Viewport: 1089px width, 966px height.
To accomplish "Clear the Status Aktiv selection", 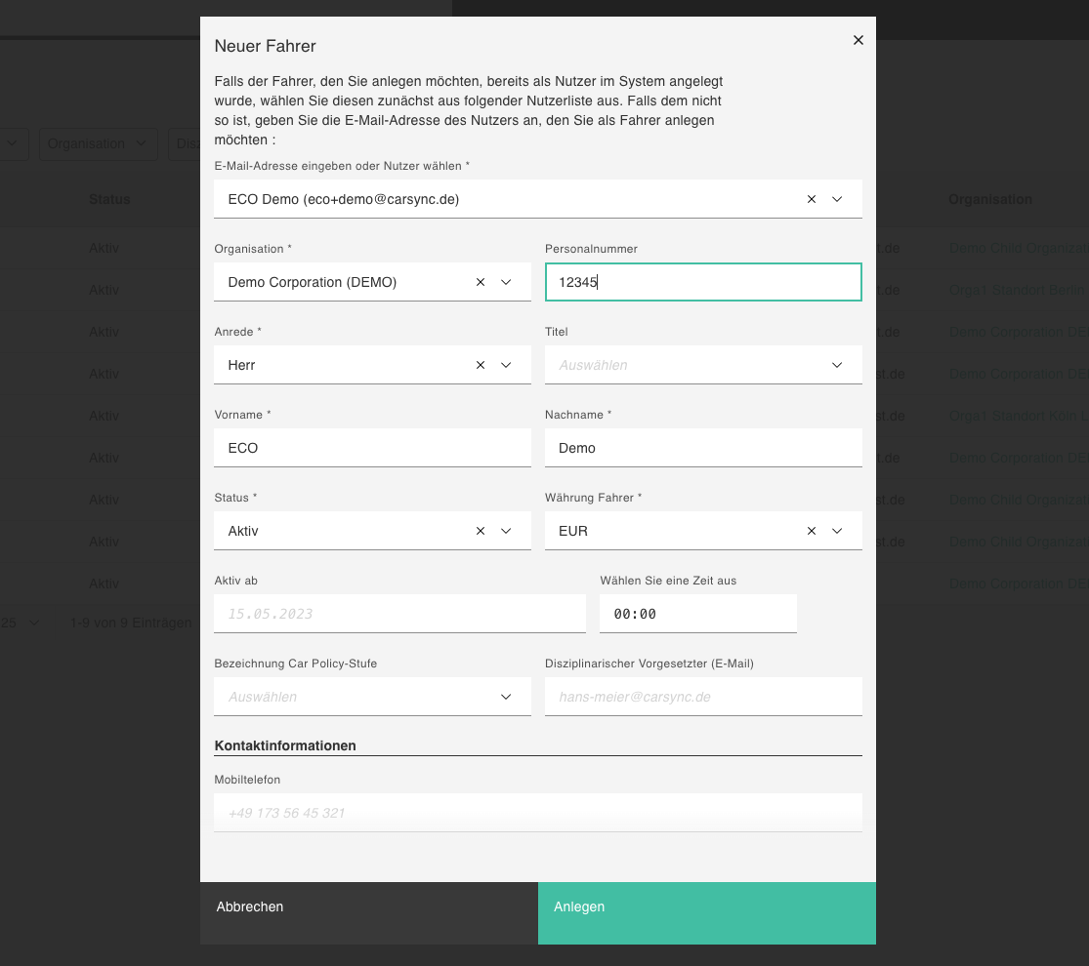I will [481, 531].
